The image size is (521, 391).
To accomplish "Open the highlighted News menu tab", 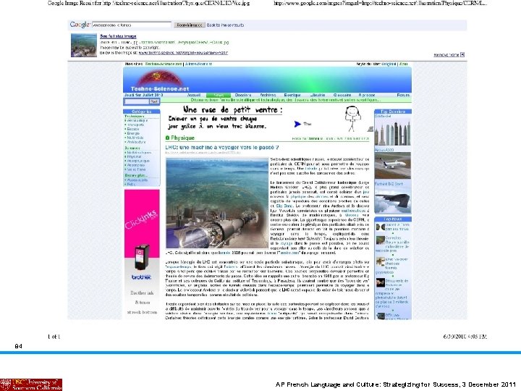I will 219,95.
